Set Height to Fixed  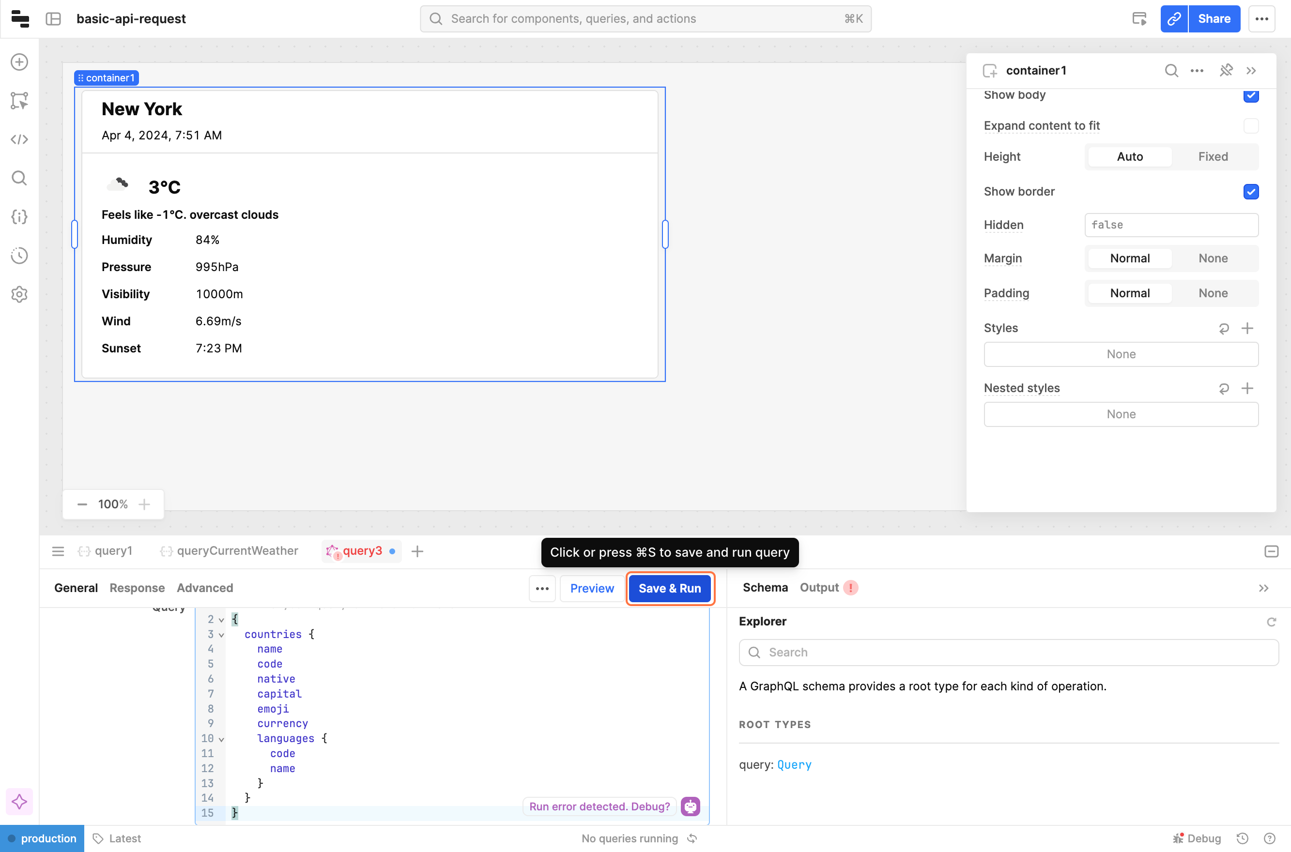pyautogui.click(x=1213, y=156)
